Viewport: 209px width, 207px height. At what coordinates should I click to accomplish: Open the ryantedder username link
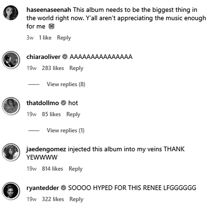pos(43,188)
